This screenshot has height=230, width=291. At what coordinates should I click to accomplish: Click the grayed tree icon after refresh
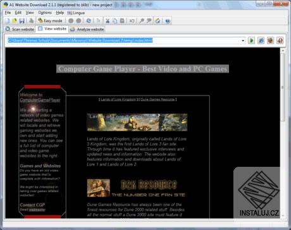click(98, 21)
